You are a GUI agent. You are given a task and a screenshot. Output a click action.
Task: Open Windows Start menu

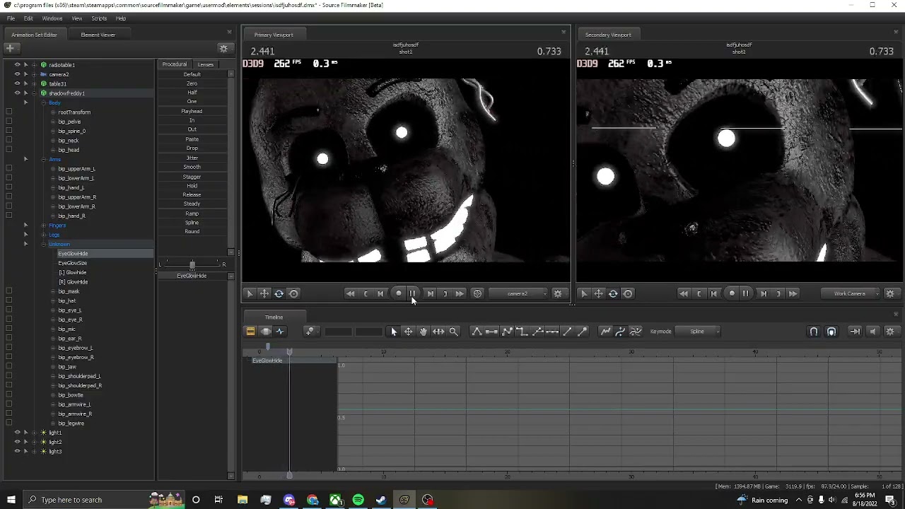point(11,500)
